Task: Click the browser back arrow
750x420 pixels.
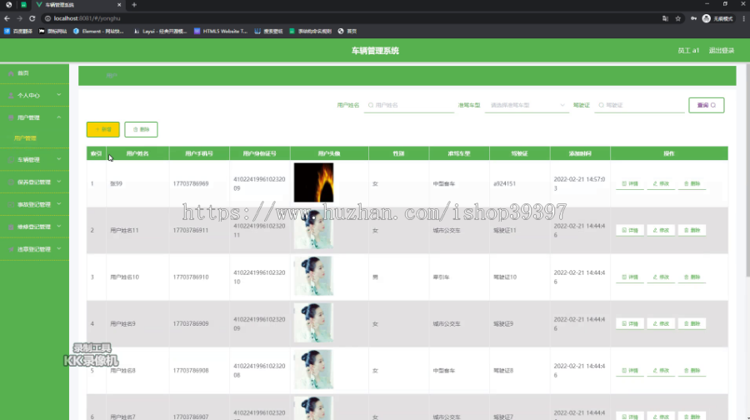Action: 7,18
